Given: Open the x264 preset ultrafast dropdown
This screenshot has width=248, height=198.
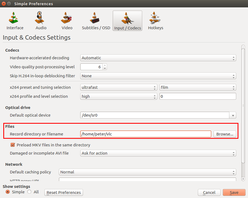Looking at the screenshot, I should tap(119, 87).
